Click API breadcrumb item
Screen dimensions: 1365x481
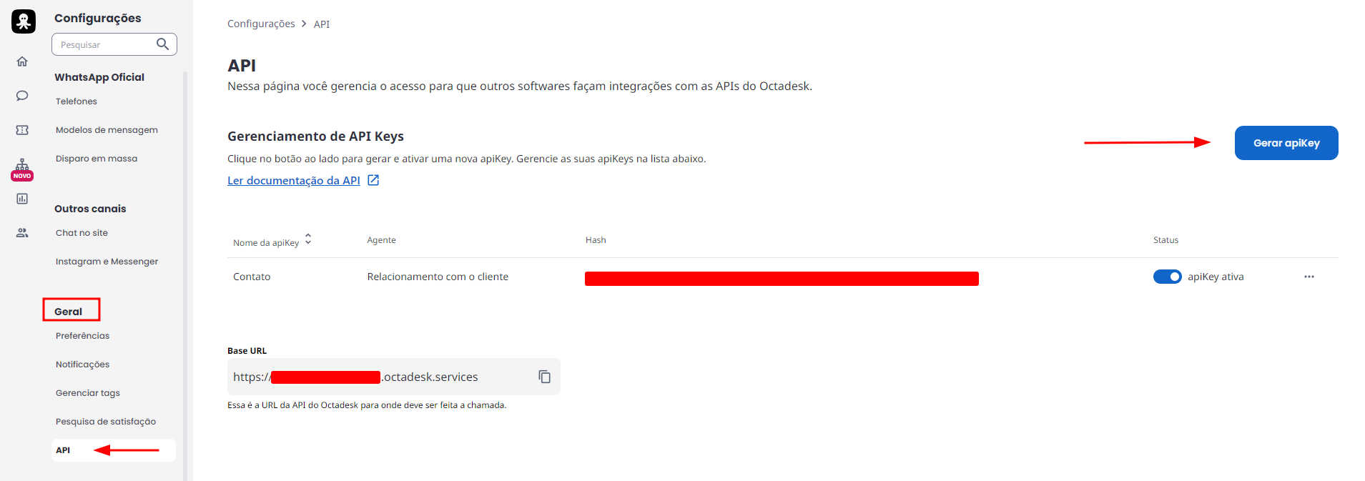[x=322, y=24]
